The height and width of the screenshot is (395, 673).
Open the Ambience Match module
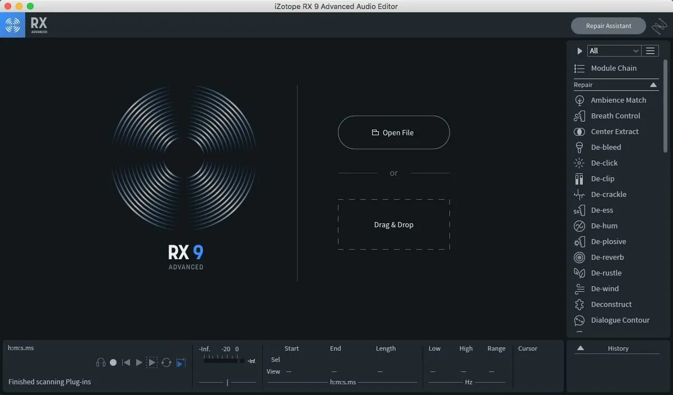tap(618, 100)
